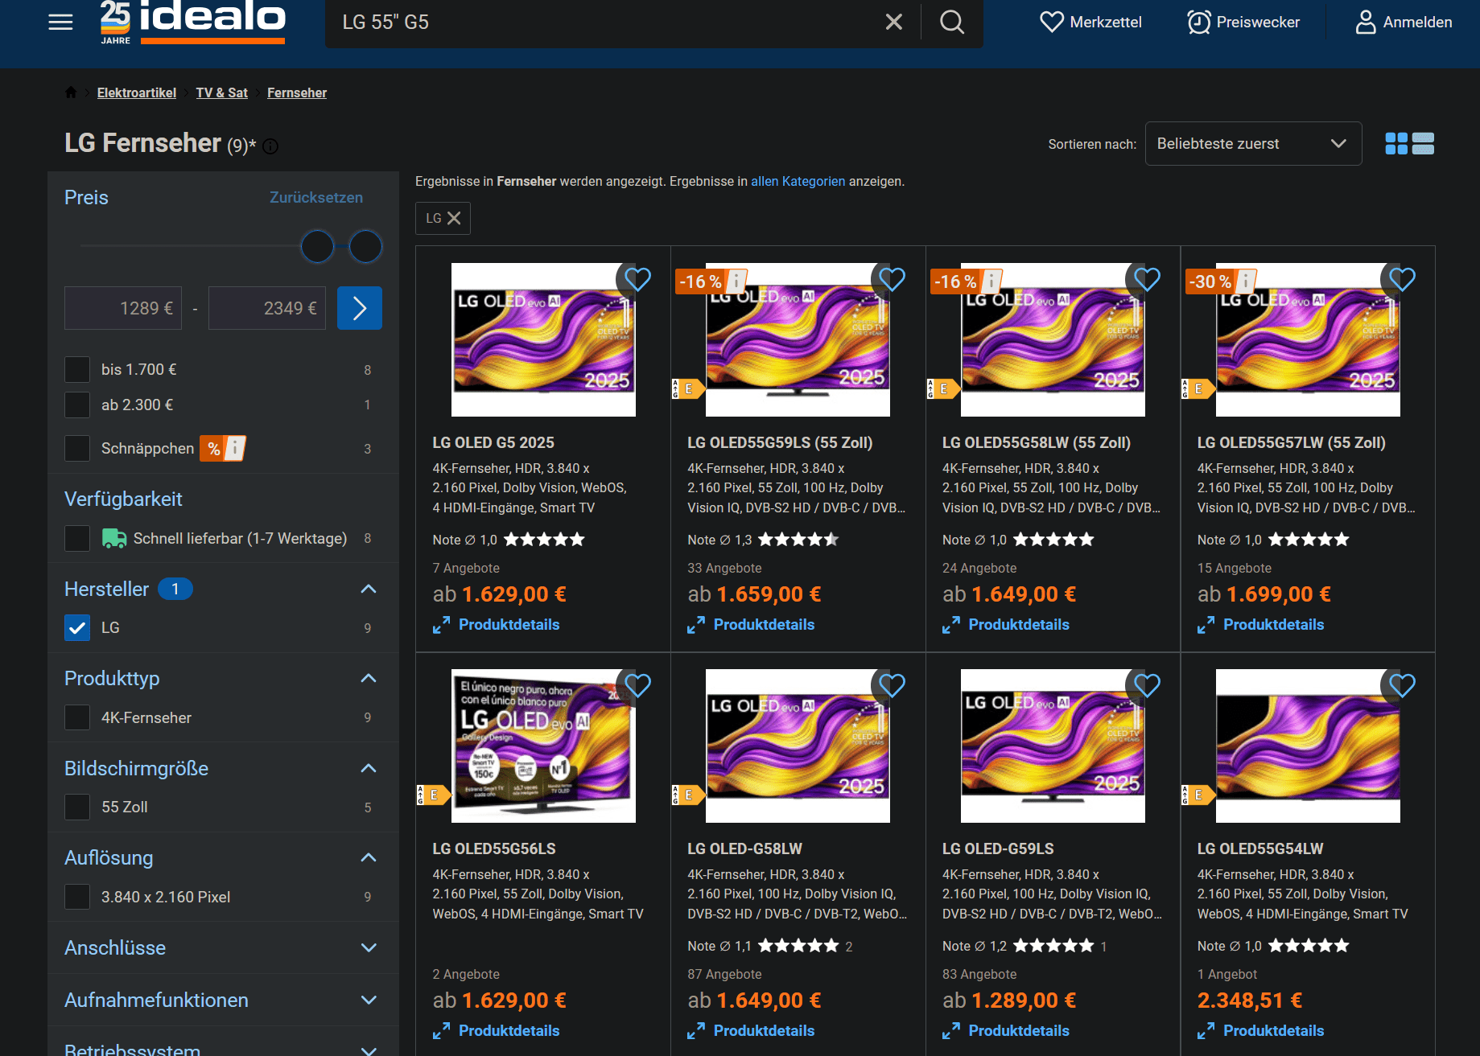Viewport: 1480px width, 1056px height.
Task: Add LG OLED55G56LS to wishlist
Action: click(638, 685)
